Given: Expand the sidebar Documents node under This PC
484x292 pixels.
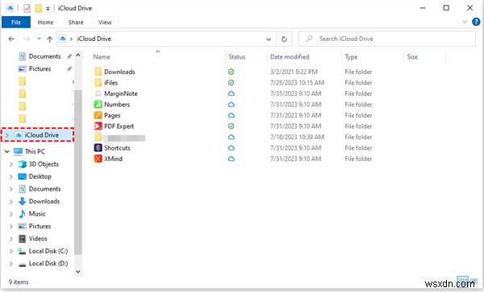Looking at the screenshot, I should 11,189.
